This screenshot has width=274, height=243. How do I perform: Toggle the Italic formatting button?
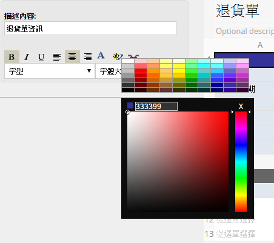(27, 57)
